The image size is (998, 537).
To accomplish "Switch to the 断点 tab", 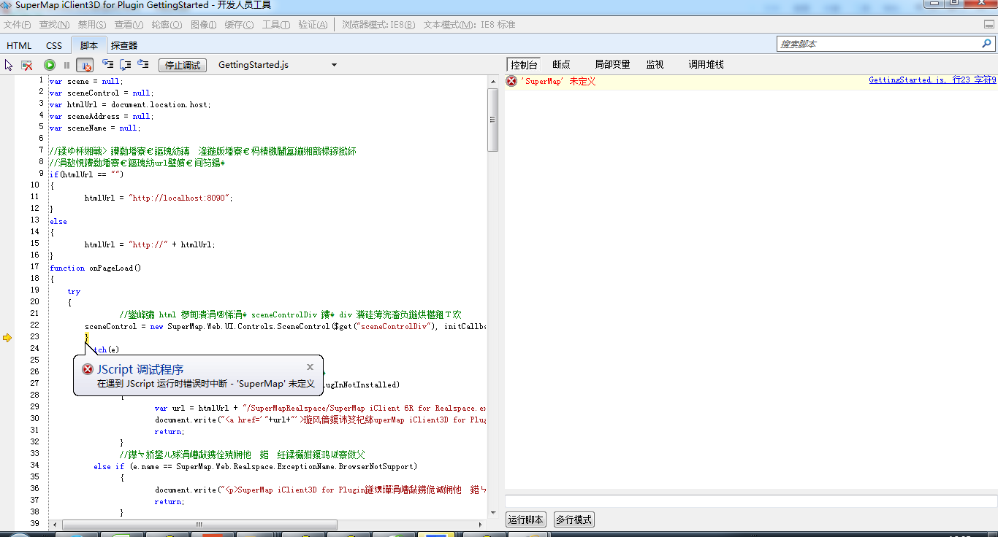I will 561,64.
